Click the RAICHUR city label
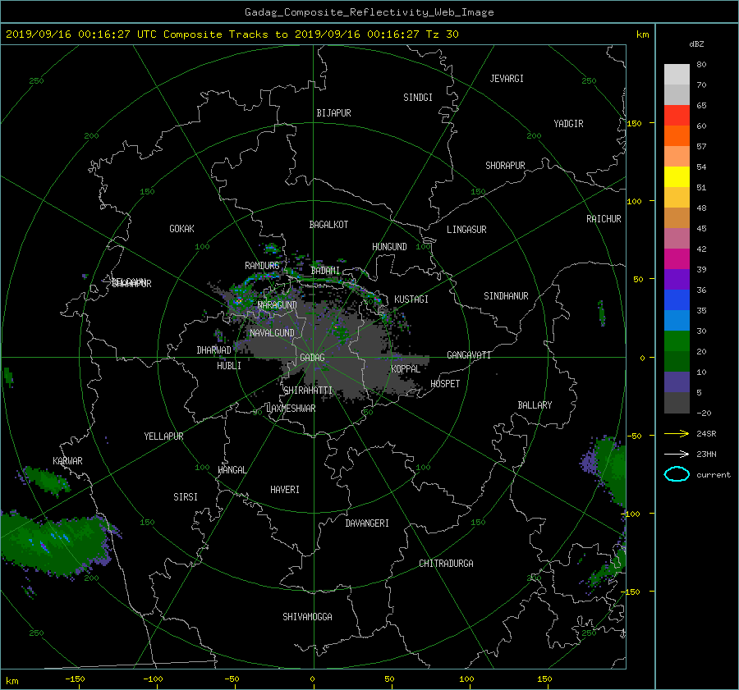Image resolution: width=739 pixels, height=690 pixels. (x=604, y=218)
